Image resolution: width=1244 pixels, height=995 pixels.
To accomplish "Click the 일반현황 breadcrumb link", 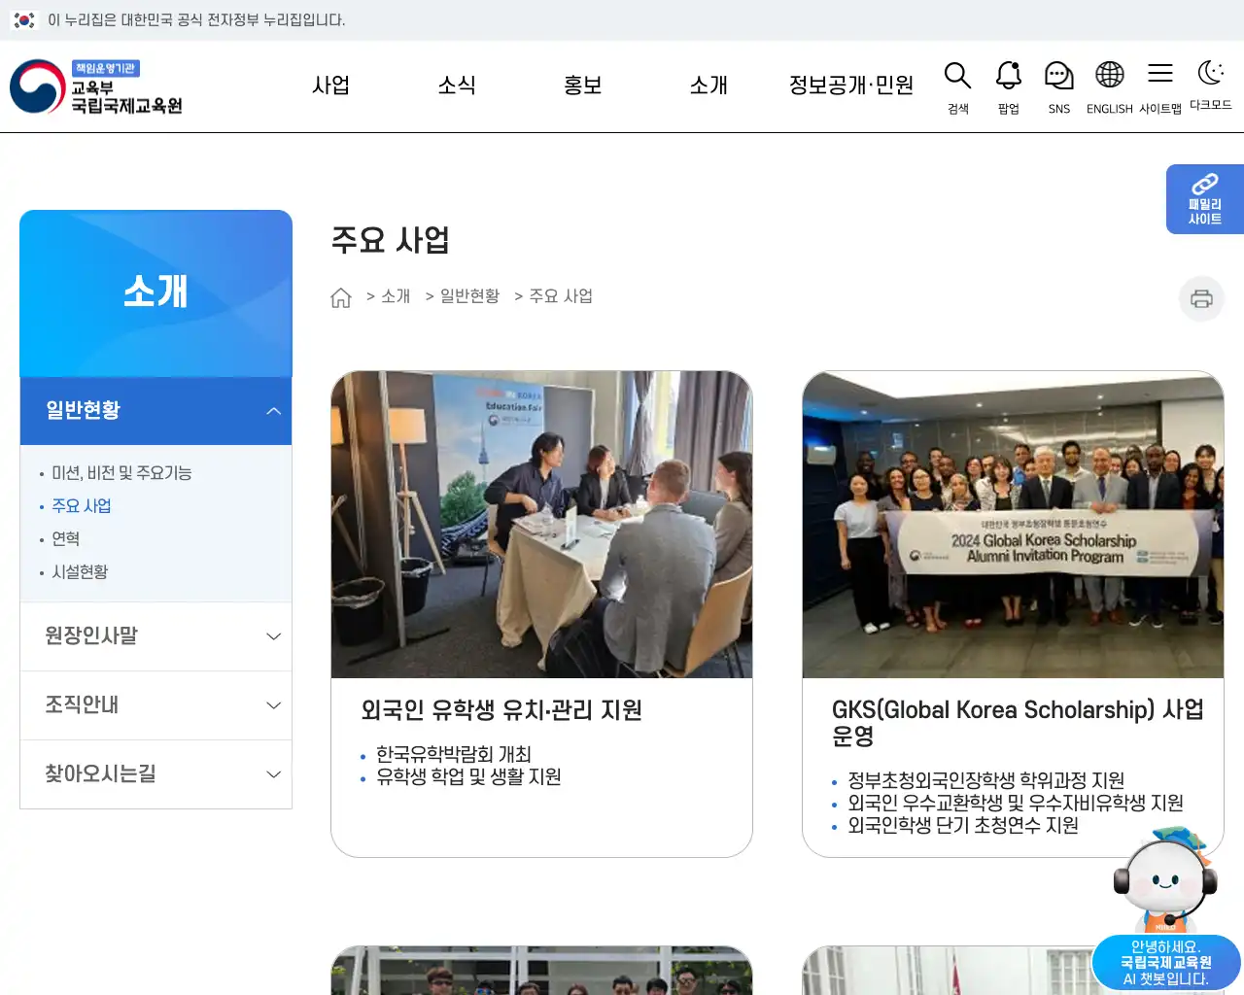I will pyautogui.click(x=469, y=296).
